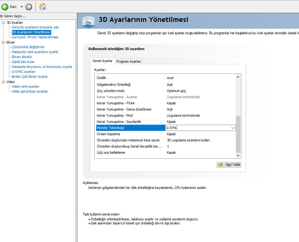Open Birden Çok Ekran Ayarla

click(x=30, y=77)
